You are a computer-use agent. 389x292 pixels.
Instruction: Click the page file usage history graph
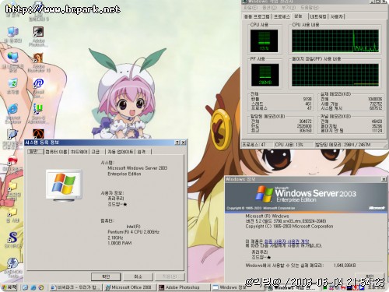coord(335,75)
